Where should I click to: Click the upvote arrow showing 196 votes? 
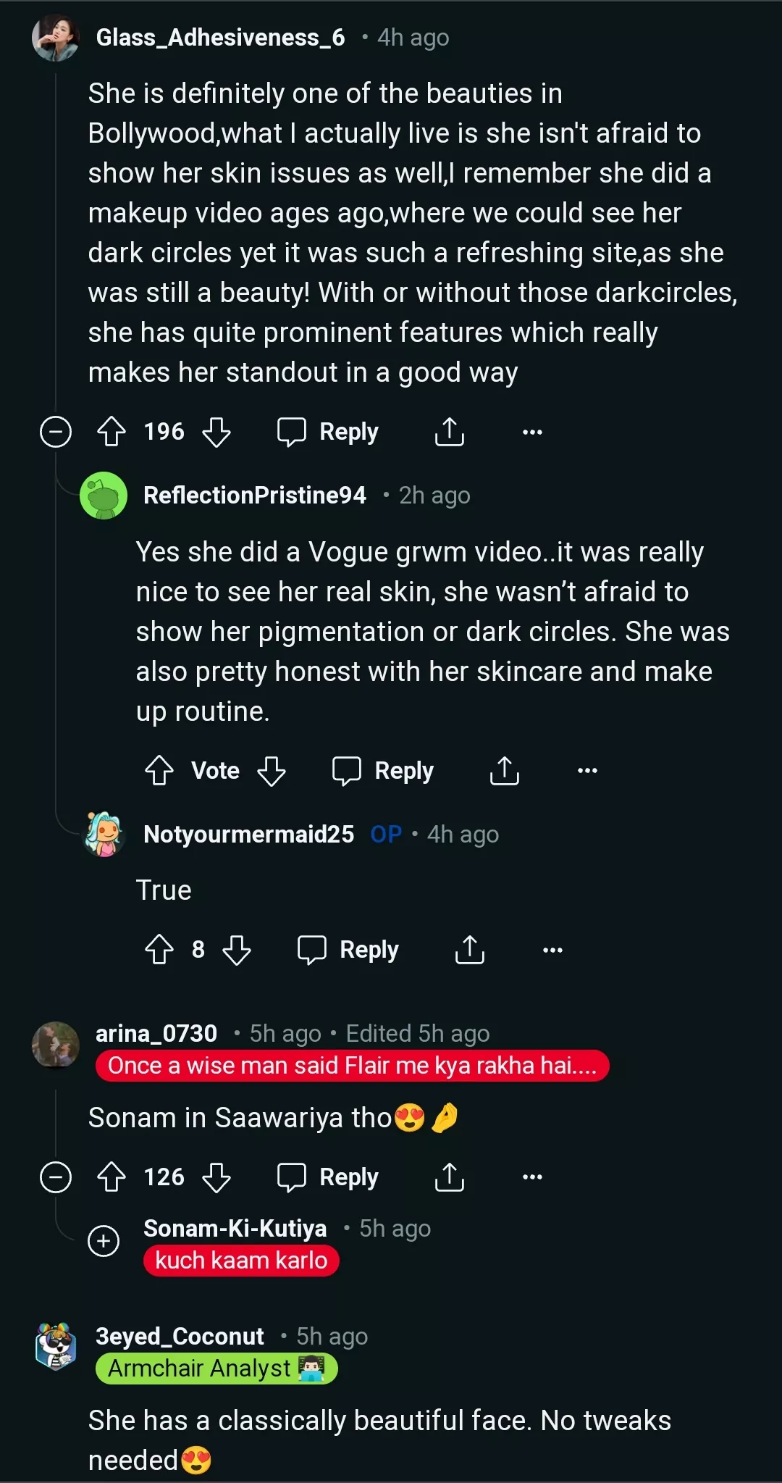click(110, 431)
